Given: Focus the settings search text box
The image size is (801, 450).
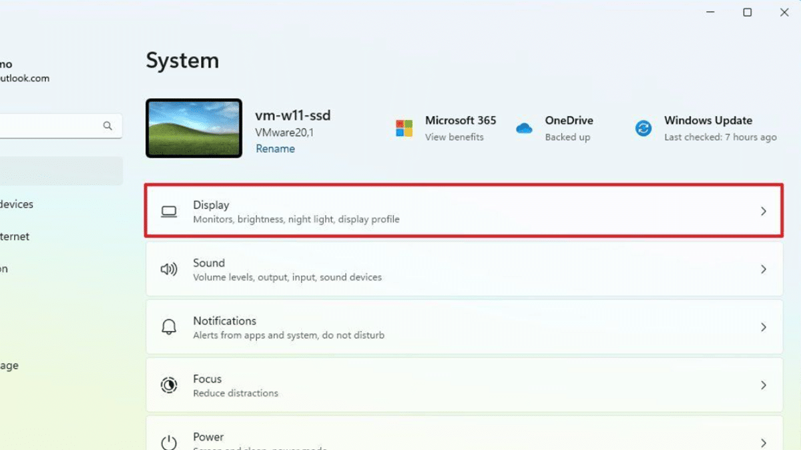Looking at the screenshot, I should click(47, 125).
